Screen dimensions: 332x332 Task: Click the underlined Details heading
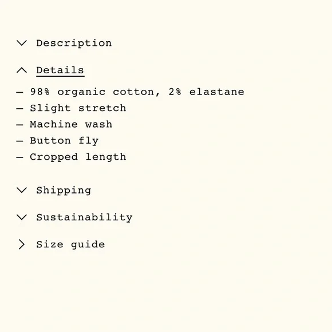pos(60,70)
